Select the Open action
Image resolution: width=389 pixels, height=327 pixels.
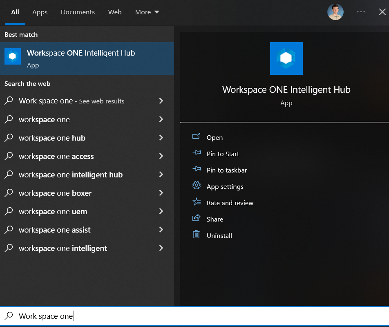point(215,138)
